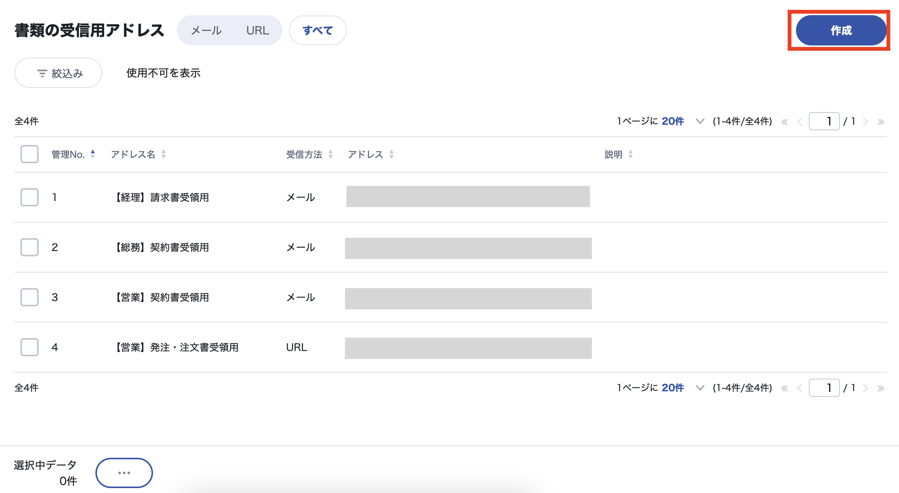Expand top page-size chevron arrow

tap(700, 121)
